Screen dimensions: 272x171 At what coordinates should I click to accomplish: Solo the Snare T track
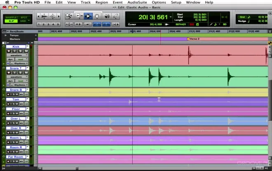coord(20,73)
